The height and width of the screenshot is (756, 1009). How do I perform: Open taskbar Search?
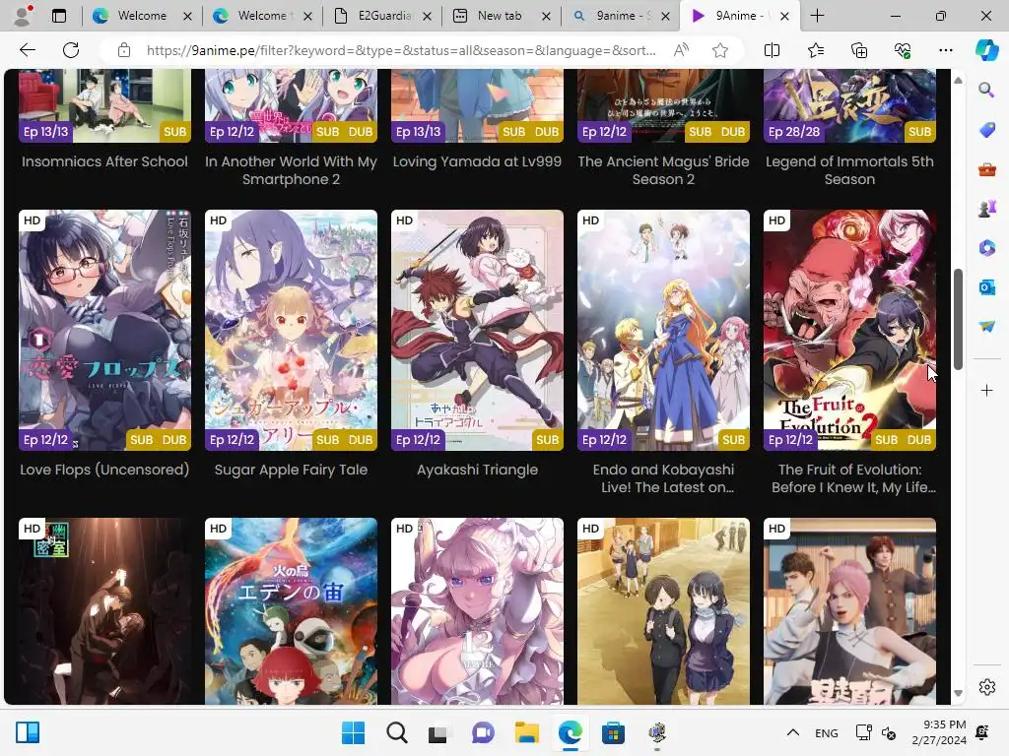coord(396,732)
